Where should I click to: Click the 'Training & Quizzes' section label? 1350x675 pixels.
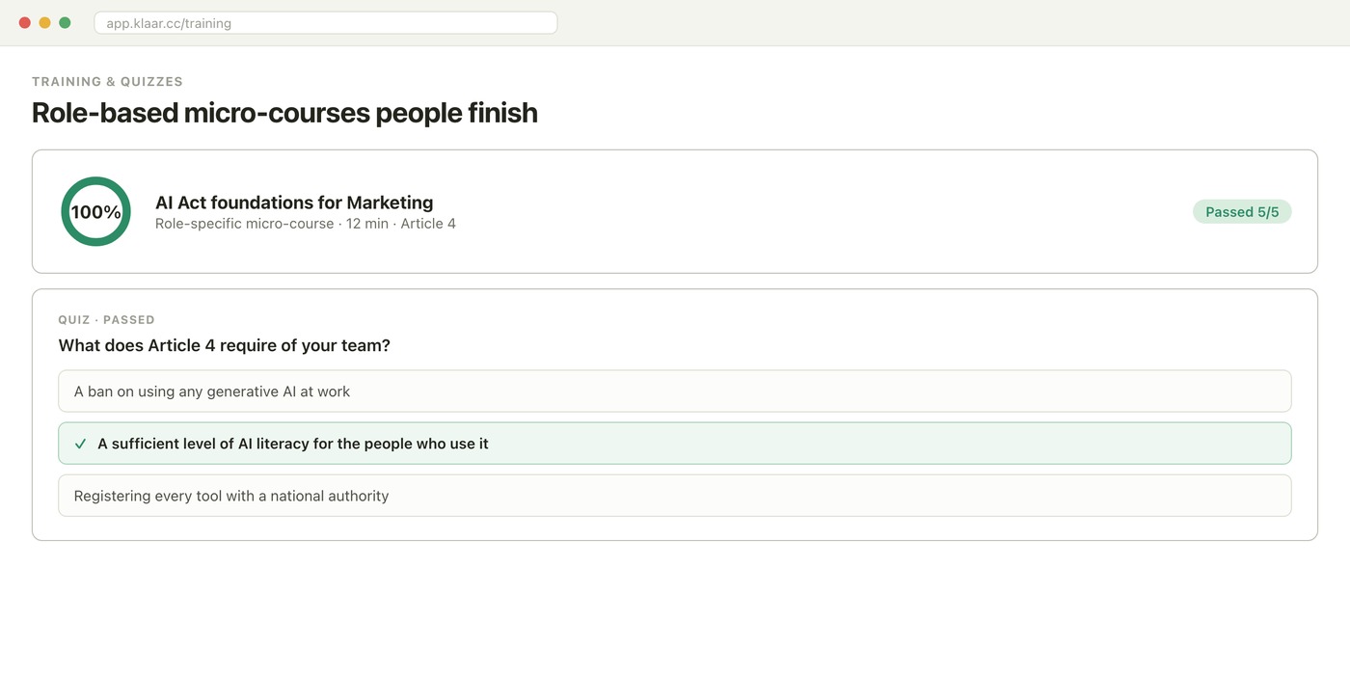pyautogui.click(x=107, y=82)
